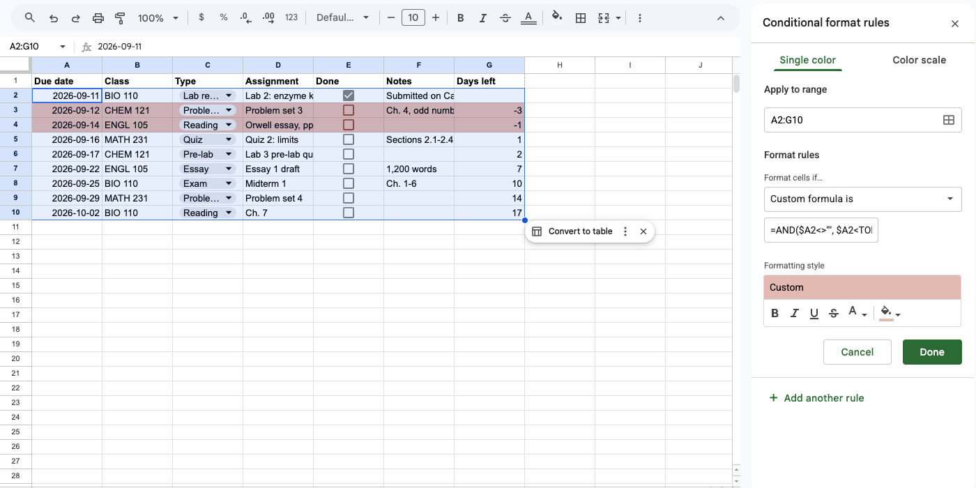
Task: Click Done to save rule
Action: click(932, 352)
